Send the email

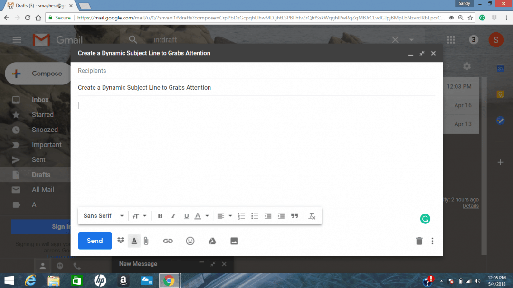[95, 241]
